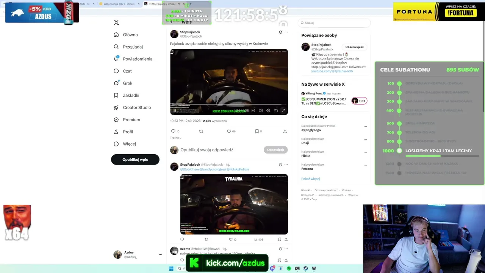Screen dimensions: 485x273
Task: Open the @Stop_Cham mention link
Action: [x=189, y=169]
